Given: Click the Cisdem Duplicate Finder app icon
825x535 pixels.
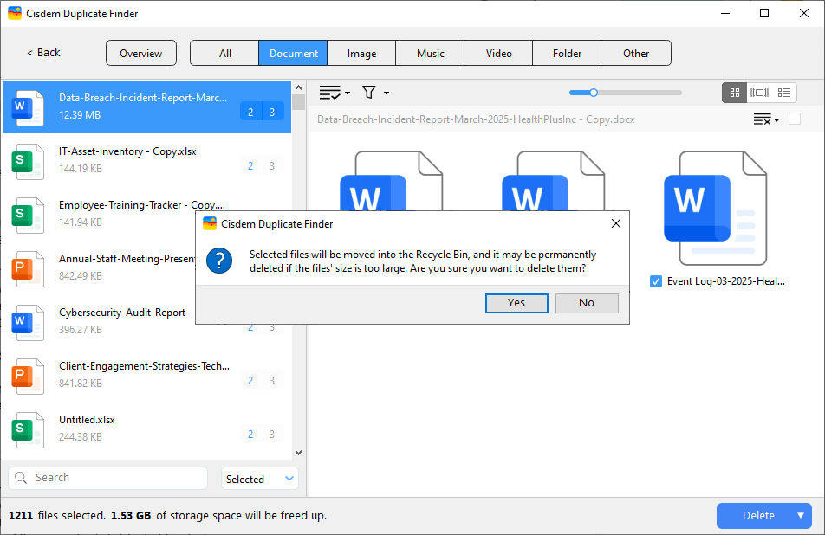Looking at the screenshot, I should coord(209,223).
